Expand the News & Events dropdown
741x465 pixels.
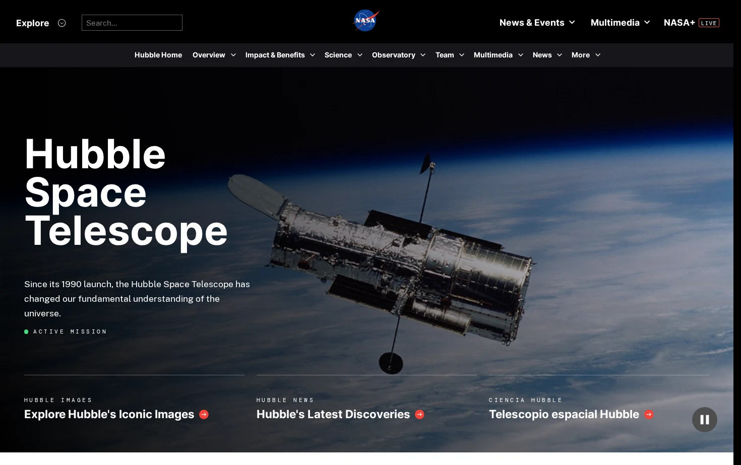[x=572, y=22]
